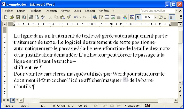184x109 pixels.
Task: Click the right indent marker on ruler
Action: (x=170, y=25)
